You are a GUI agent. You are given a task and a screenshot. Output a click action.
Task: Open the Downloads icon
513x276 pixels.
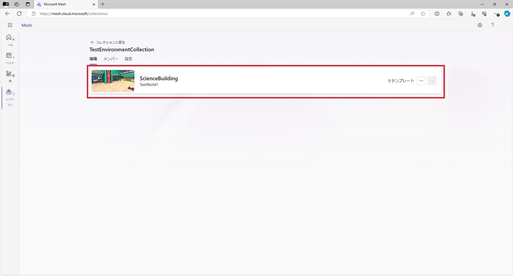472,14
